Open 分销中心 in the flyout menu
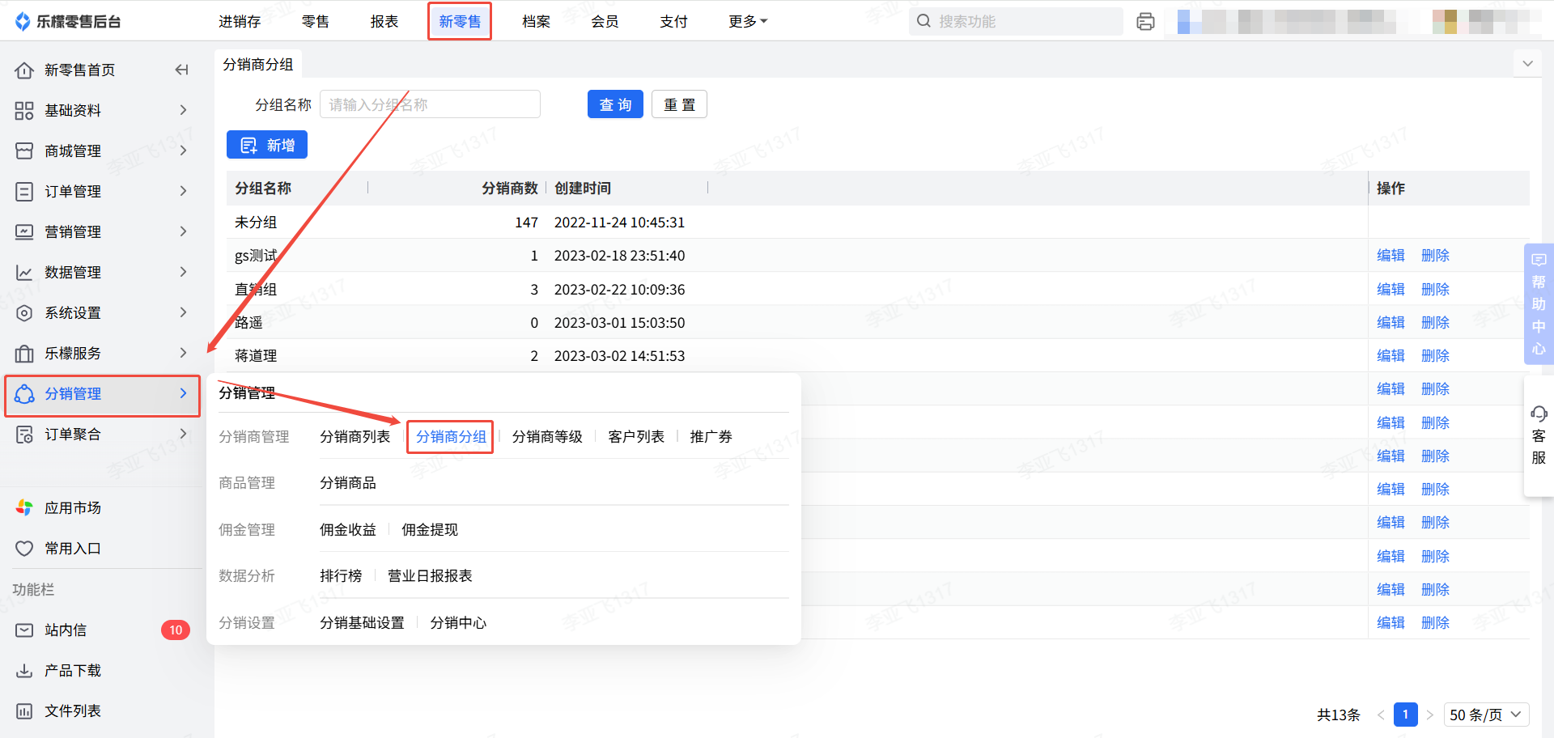Screen dimensions: 1554x738 [x=458, y=623]
